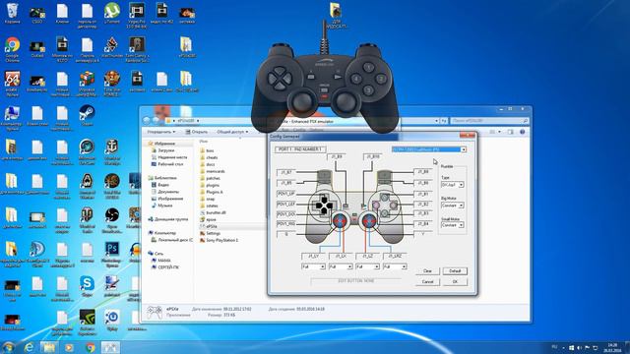Select the Vegas Pro desktop shortcut

[137, 16]
